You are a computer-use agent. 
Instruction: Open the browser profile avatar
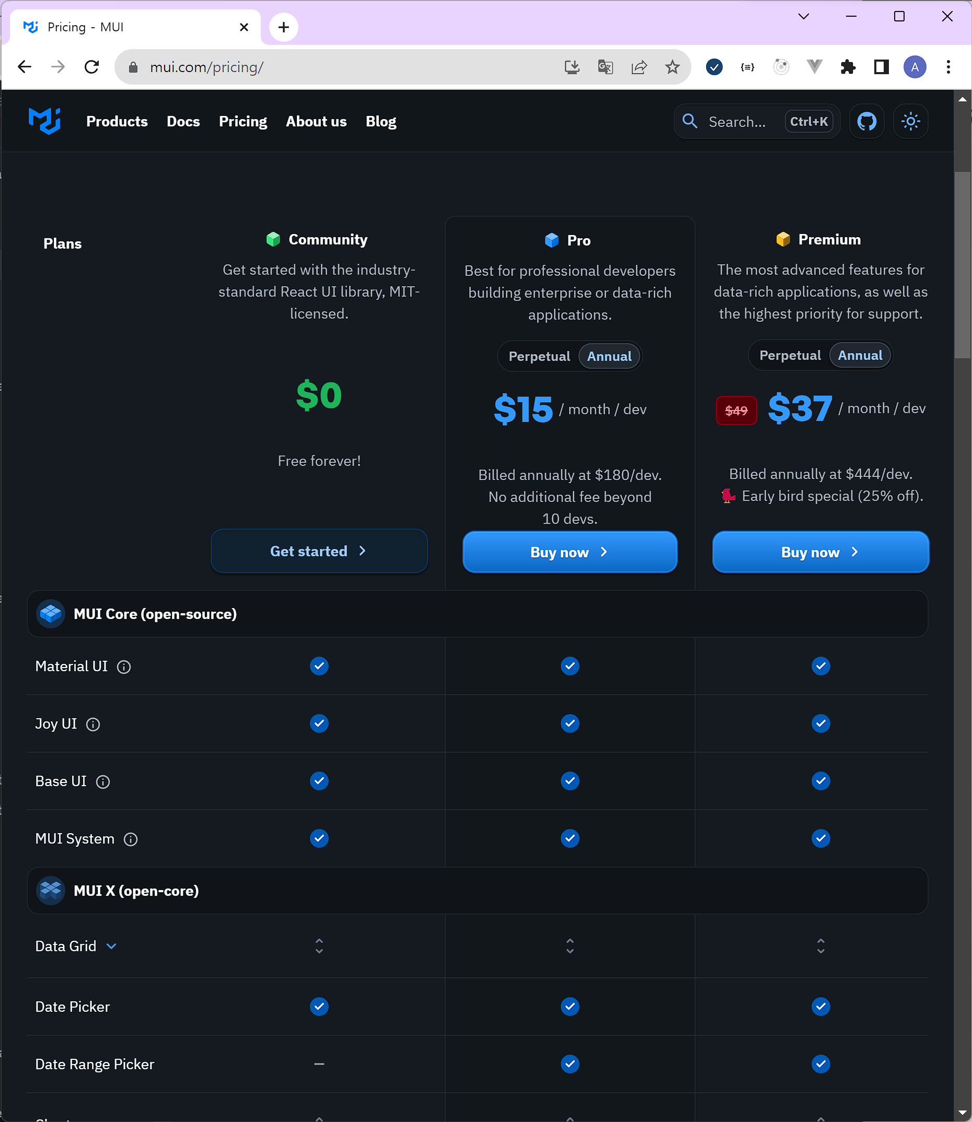point(915,67)
